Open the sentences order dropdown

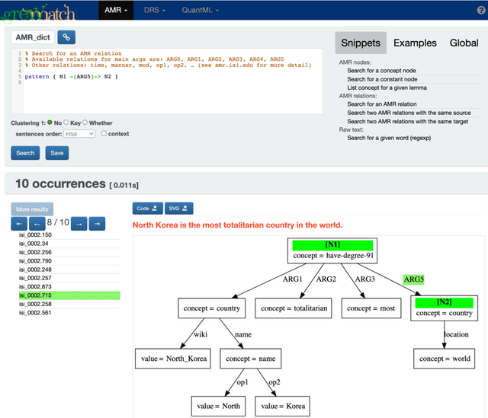pyautogui.click(x=79, y=134)
